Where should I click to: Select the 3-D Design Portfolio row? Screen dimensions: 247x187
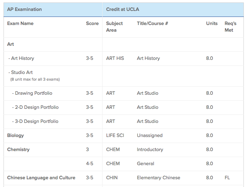coord(124,121)
